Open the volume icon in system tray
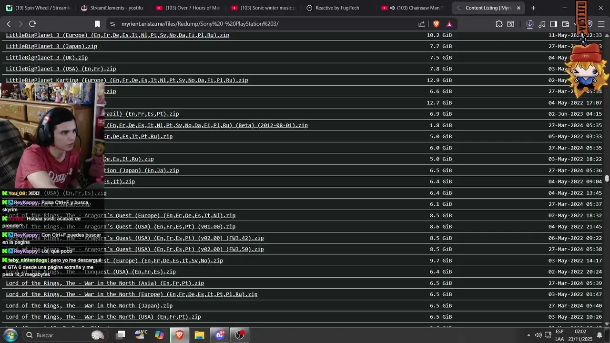The height and width of the screenshot is (343, 610). [538, 335]
